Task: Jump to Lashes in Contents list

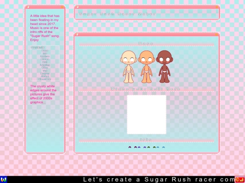Action: [45, 56]
